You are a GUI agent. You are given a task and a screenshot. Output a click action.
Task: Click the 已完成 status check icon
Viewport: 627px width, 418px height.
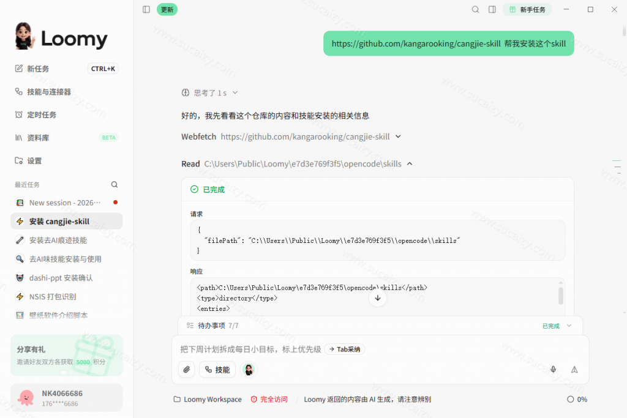point(194,190)
